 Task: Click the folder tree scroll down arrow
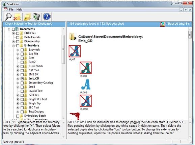click(x=63, y=118)
